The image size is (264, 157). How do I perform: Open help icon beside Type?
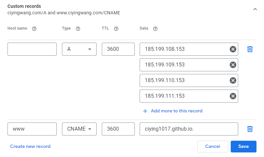(x=78, y=29)
